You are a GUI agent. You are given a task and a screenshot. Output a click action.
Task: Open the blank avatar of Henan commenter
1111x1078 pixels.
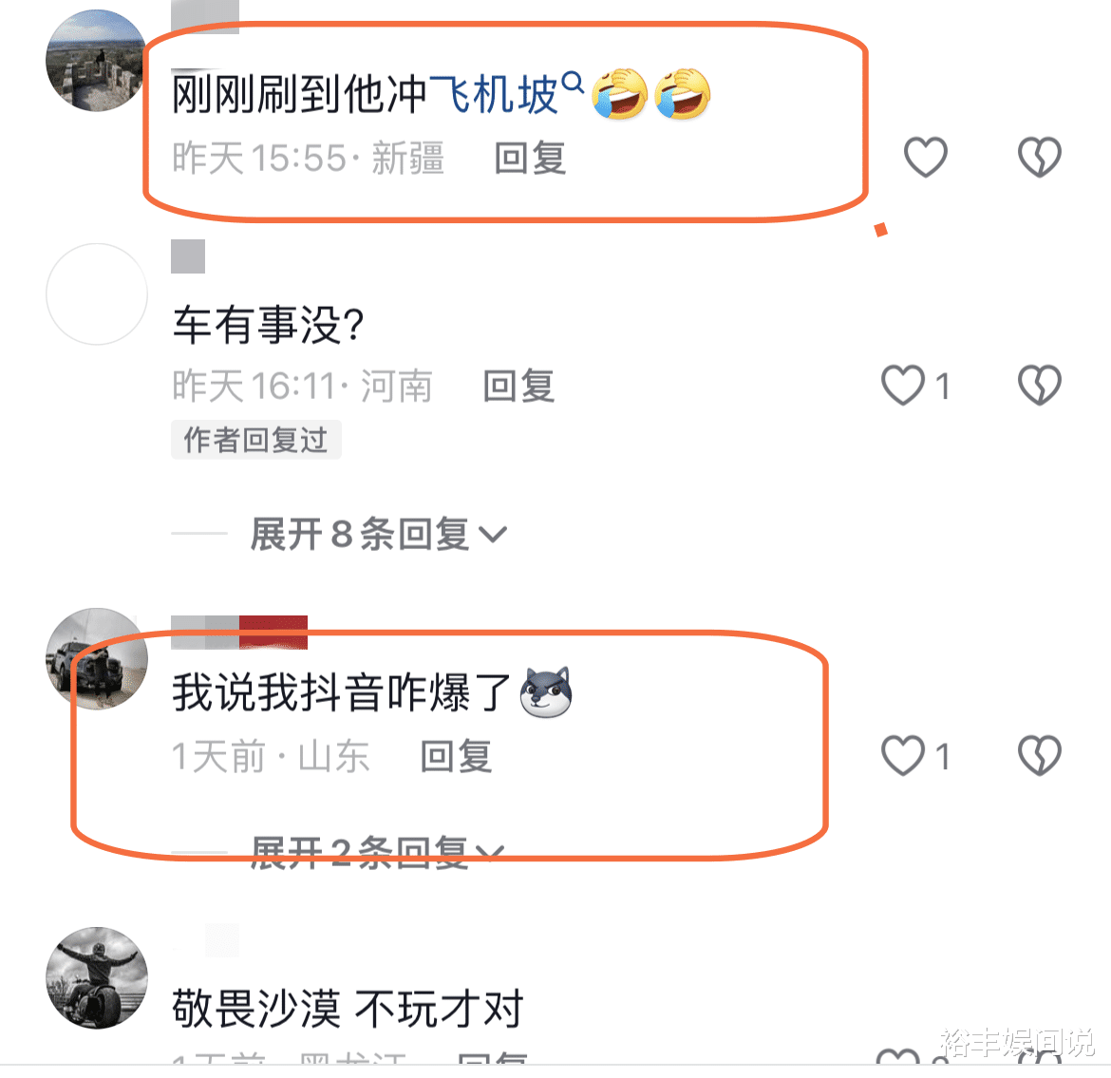click(x=96, y=294)
